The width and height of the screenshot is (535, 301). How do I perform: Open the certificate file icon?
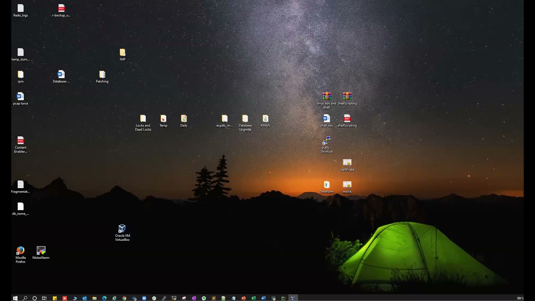click(x=347, y=163)
